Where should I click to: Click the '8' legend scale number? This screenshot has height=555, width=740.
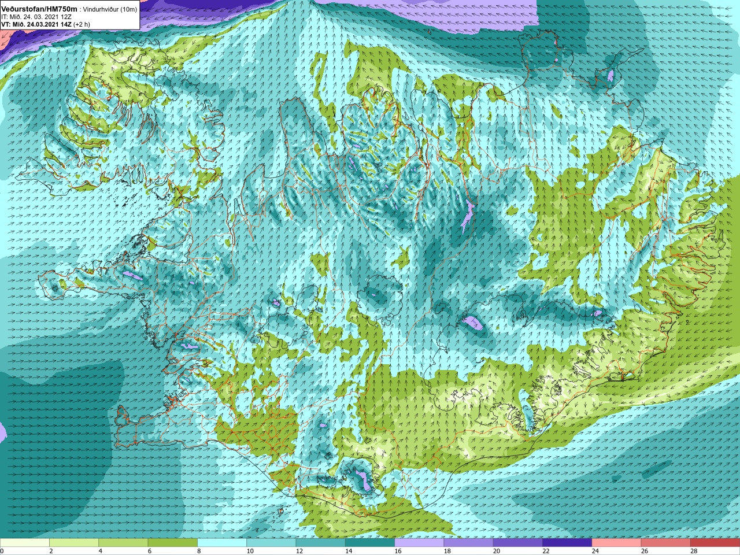point(199,551)
